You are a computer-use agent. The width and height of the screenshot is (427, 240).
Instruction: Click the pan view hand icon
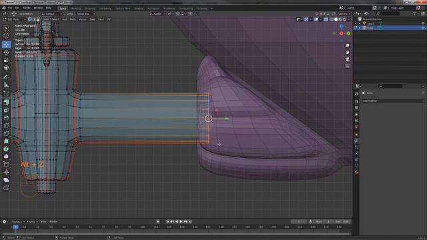(x=348, y=52)
